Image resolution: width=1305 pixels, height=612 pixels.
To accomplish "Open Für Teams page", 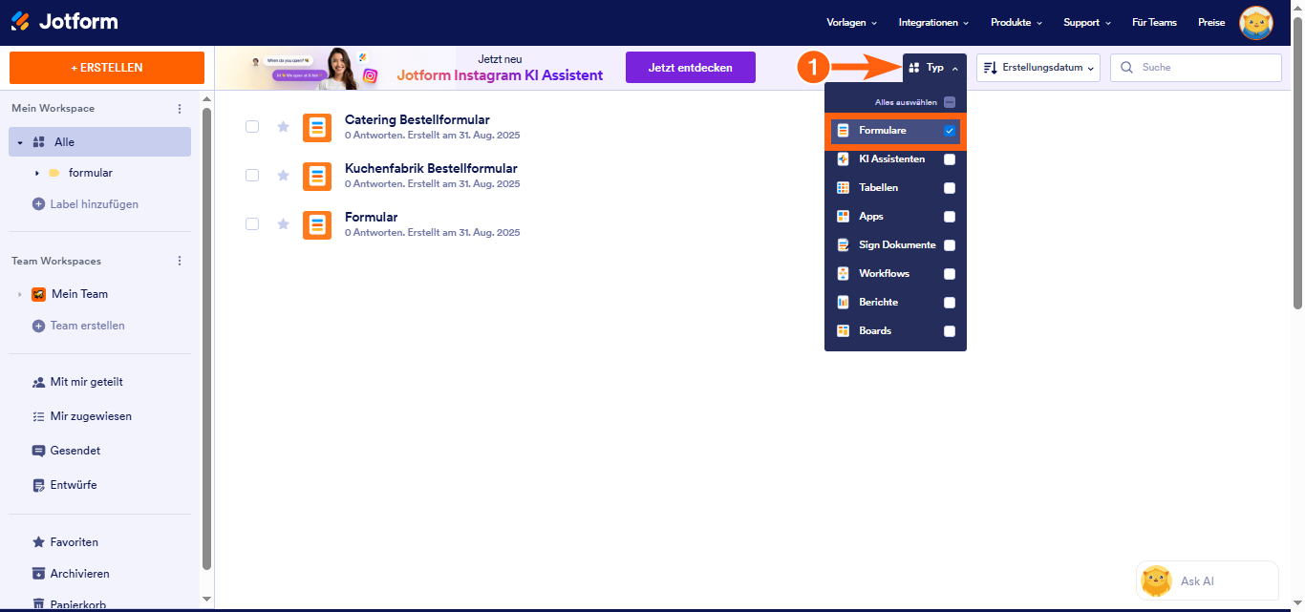I will coord(1154,22).
